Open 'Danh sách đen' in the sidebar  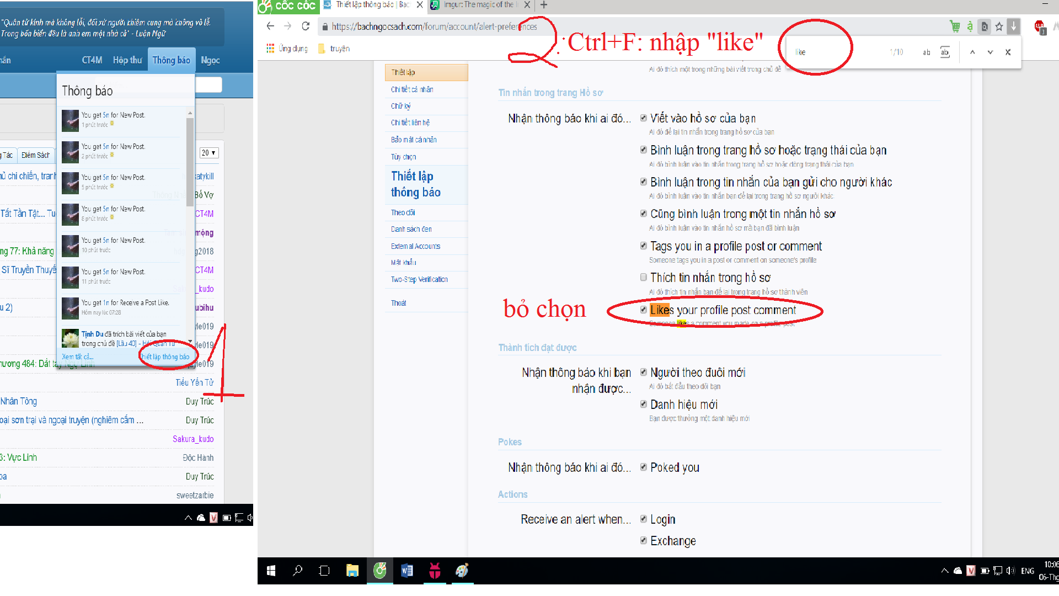[411, 229]
